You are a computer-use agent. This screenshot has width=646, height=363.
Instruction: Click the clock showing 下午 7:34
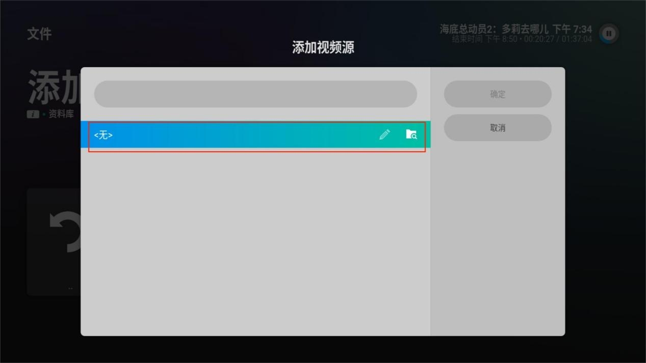tap(572, 29)
